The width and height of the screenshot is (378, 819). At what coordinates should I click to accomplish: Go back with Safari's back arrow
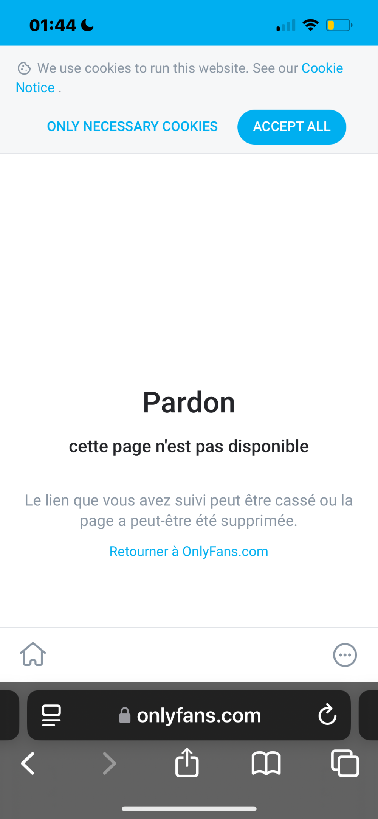pyautogui.click(x=28, y=763)
